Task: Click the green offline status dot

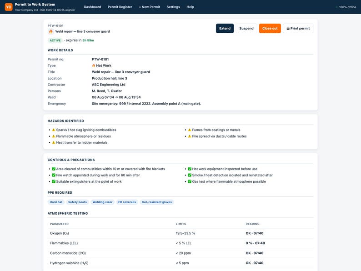Action: [336, 7]
